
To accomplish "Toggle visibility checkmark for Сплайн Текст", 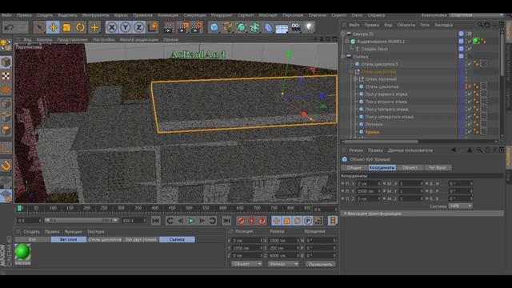I will click(x=469, y=49).
